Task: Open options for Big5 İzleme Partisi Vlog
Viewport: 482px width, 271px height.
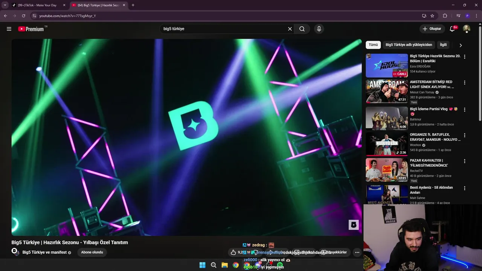Action: [x=465, y=110]
